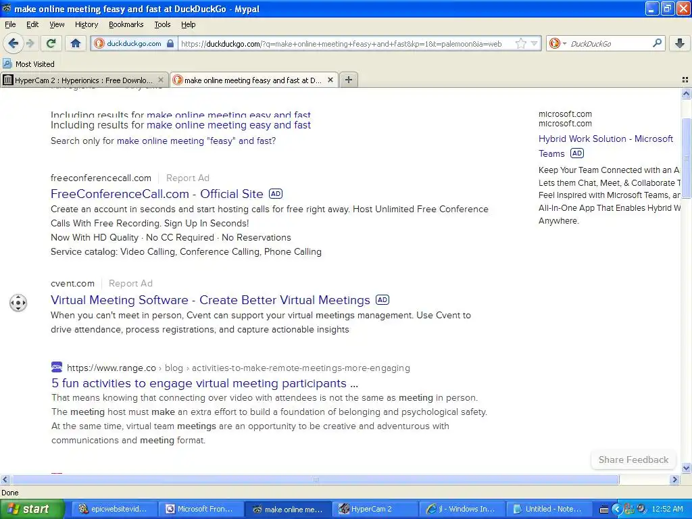
Task: Open the list all tabs button
Action: point(685,80)
